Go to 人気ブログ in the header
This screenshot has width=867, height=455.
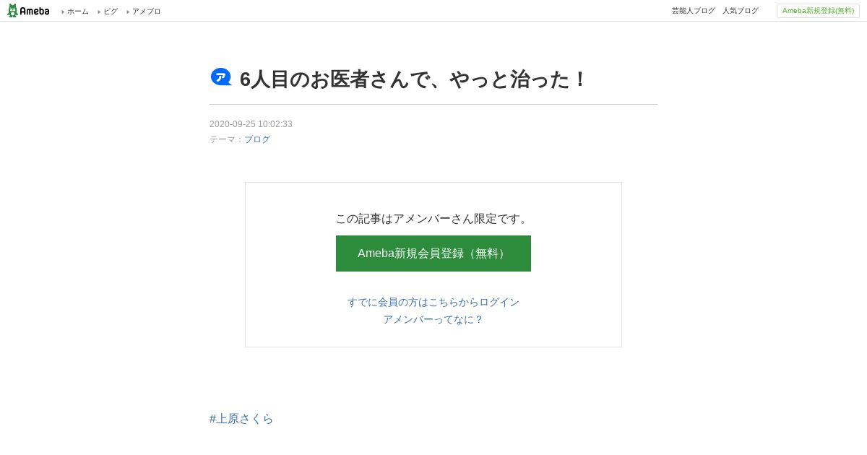click(741, 11)
